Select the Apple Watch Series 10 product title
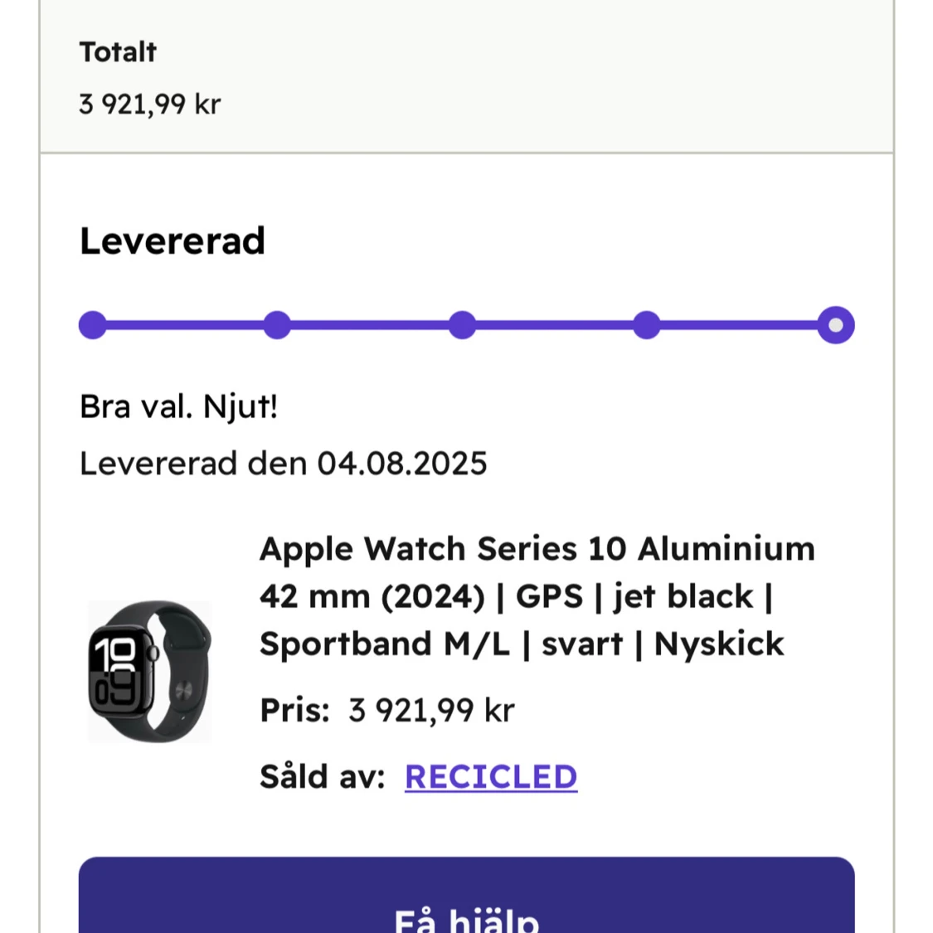Screen dimensions: 933x933 click(537, 595)
